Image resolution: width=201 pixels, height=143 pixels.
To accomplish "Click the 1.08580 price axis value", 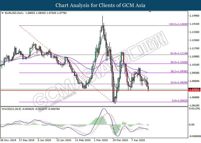I will pyautogui.click(x=194, y=81).
